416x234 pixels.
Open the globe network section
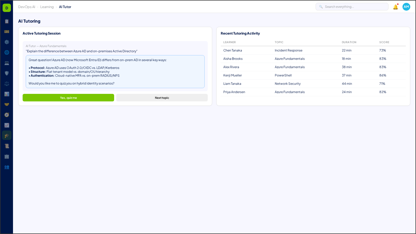pos(7,52)
